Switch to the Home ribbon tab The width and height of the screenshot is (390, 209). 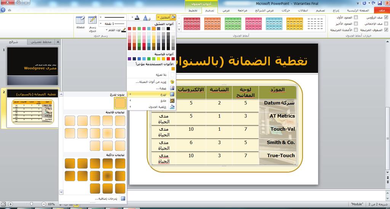[358, 10]
